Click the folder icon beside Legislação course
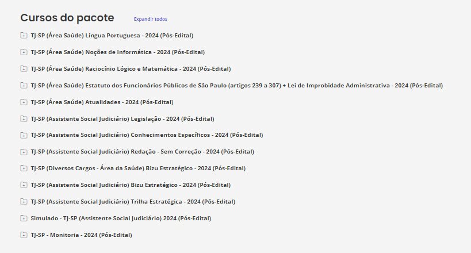The image size is (471, 253). click(24, 119)
